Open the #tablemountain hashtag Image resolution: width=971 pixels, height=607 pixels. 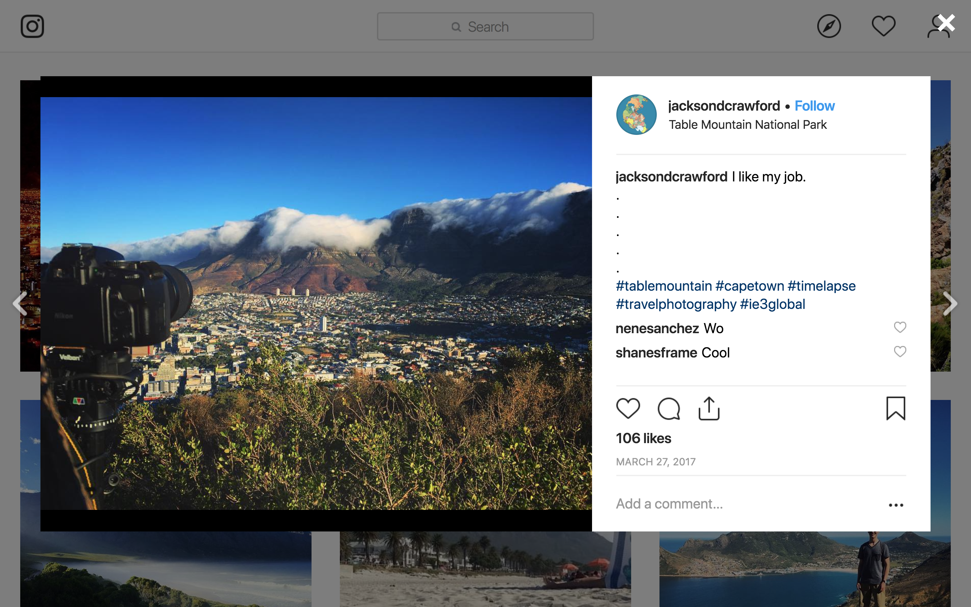[664, 286]
